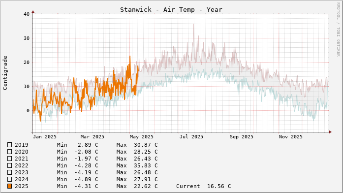Click the 2024 legend color box
This screenshot has width=343, height=193.
[x=10, y=179]
